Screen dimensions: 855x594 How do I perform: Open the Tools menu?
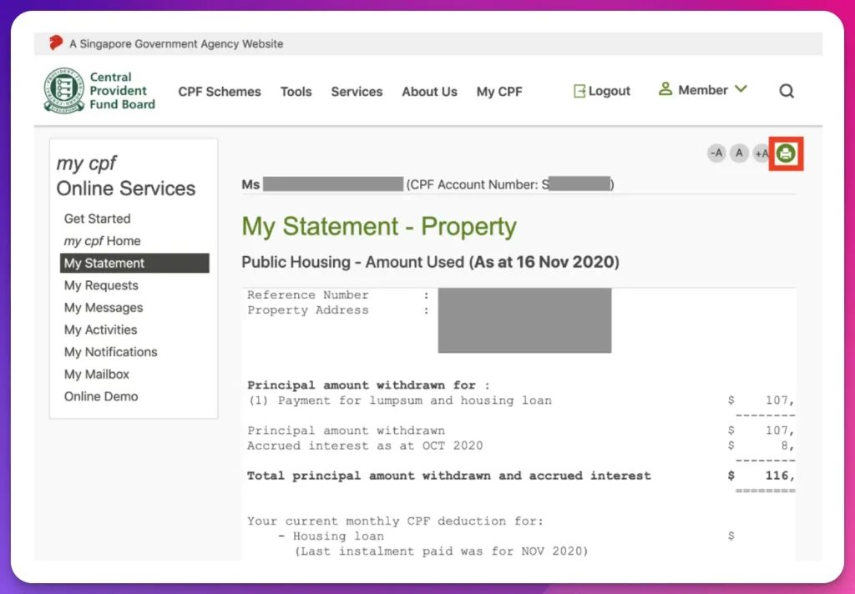point(296,92)
